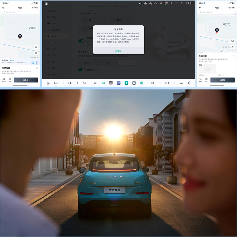Screen dimensions: 237x237
Task: Open the teal hexagon app icon in the dock
Action: [142, 83]
